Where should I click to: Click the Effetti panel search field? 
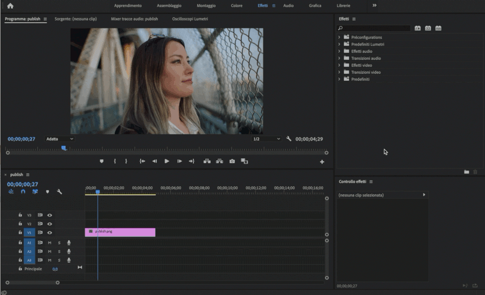pyautogui.click(x=376, y=28)
